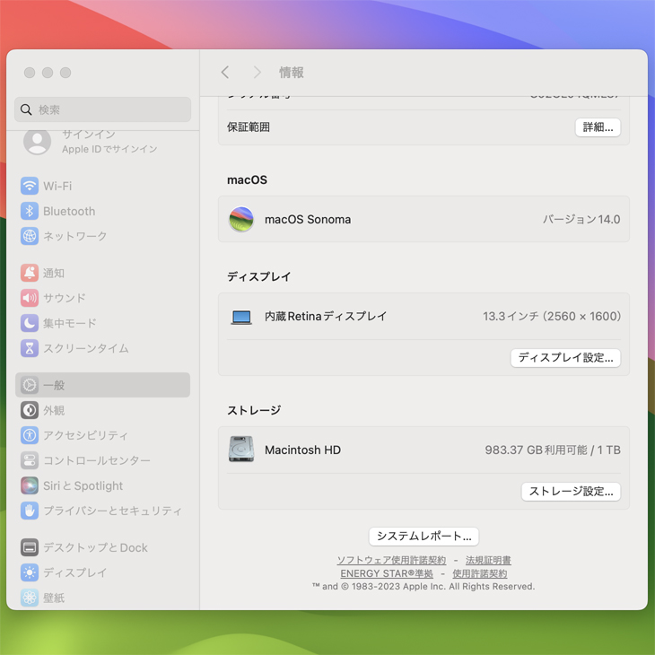Open the Wi-Fi settings label
This screenshot has height=655, width=655.
pos(57,186)
